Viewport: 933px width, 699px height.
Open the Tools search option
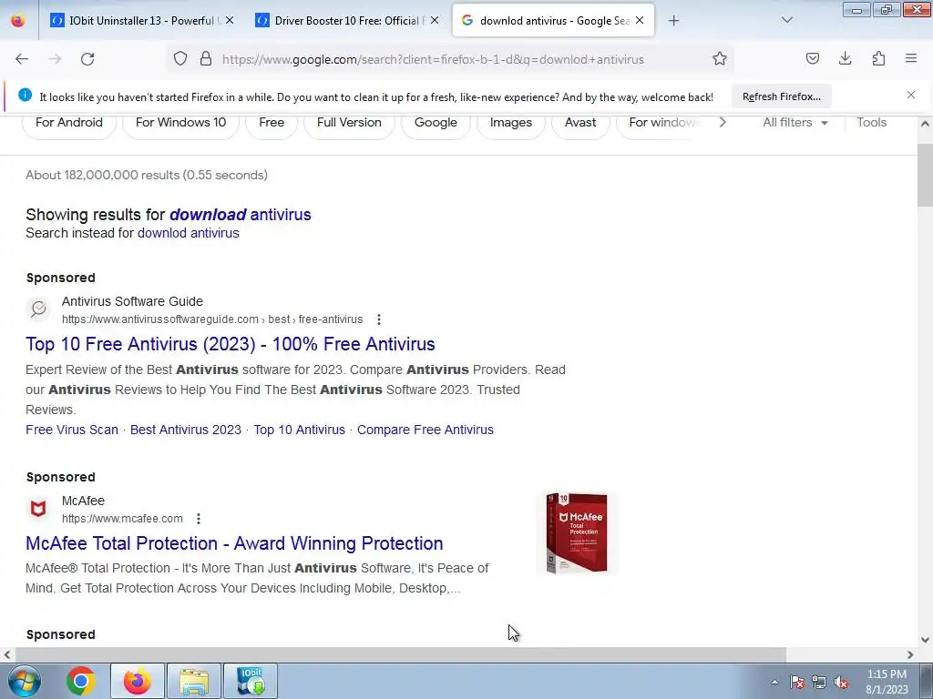pos(871,123)
